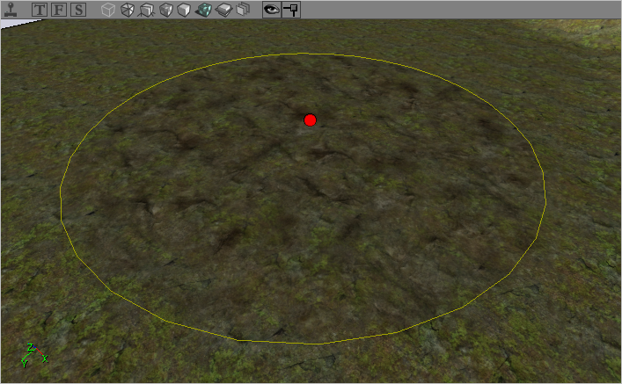
Task: Switch viewport to Side view (S)
Action: click(78, 11)
